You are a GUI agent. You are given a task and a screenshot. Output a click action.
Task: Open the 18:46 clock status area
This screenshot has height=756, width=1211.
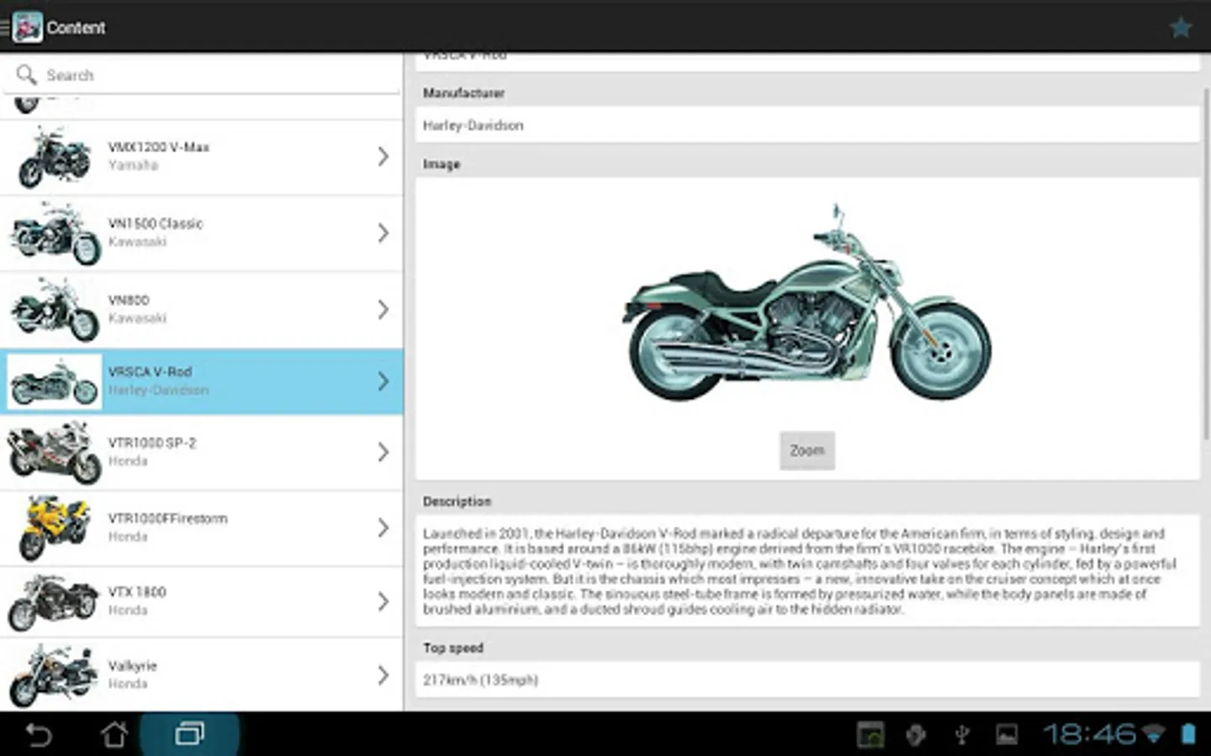click(x=1089, y=734)
